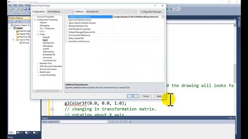Click property tree horizontal scrollbar left arrow
This screenshot has height=139, width=248.
click(34, 91)
